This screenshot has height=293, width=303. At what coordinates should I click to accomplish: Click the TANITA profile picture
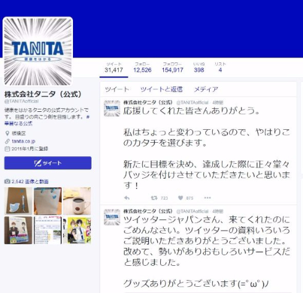pos(38,51)
